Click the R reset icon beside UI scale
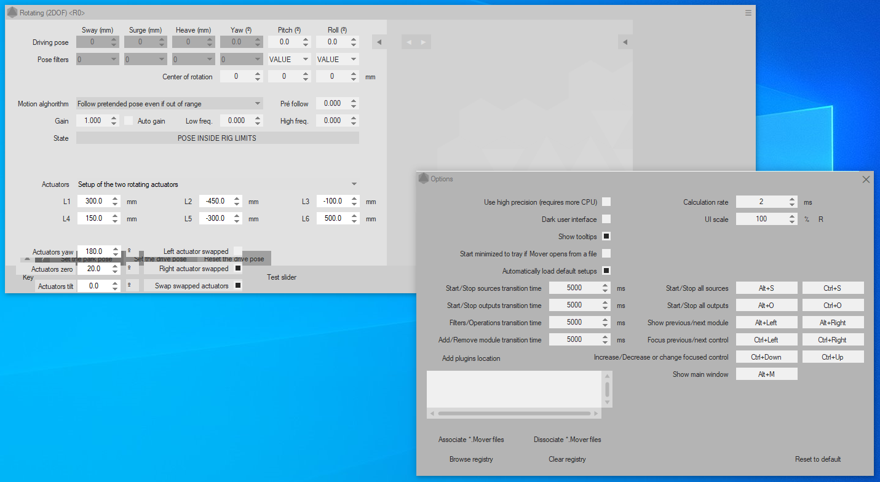The image size is (880, 482). tap(820, 219)
